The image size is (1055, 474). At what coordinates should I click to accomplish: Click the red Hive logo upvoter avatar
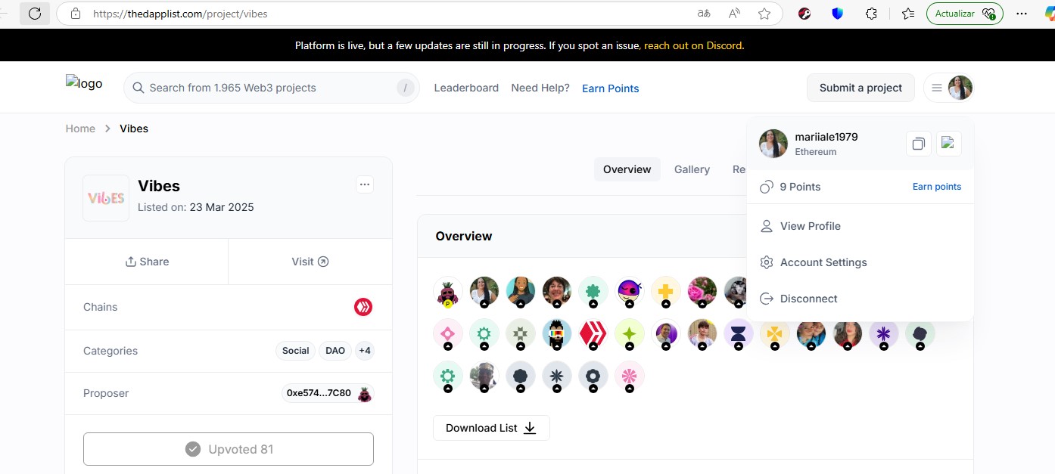[x=593, y=333]
